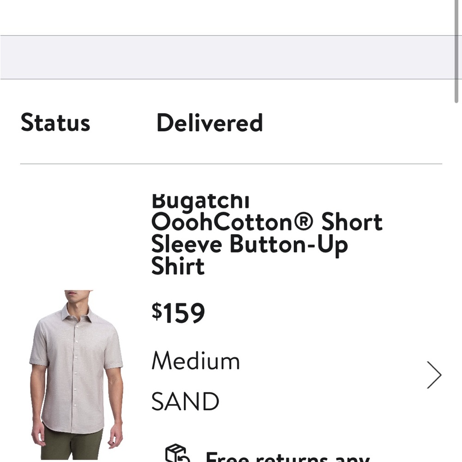Click the Shirt word in the product title
The height and width of the screenshot is (462, 462).
click(x=178, y=267)
